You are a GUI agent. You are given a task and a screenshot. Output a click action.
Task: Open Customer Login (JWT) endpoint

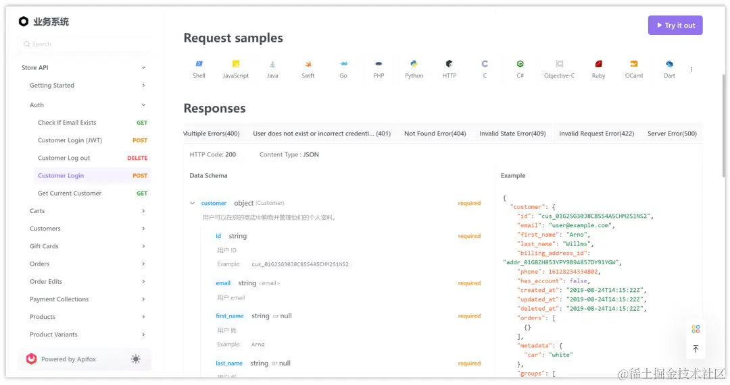point(92,140)
